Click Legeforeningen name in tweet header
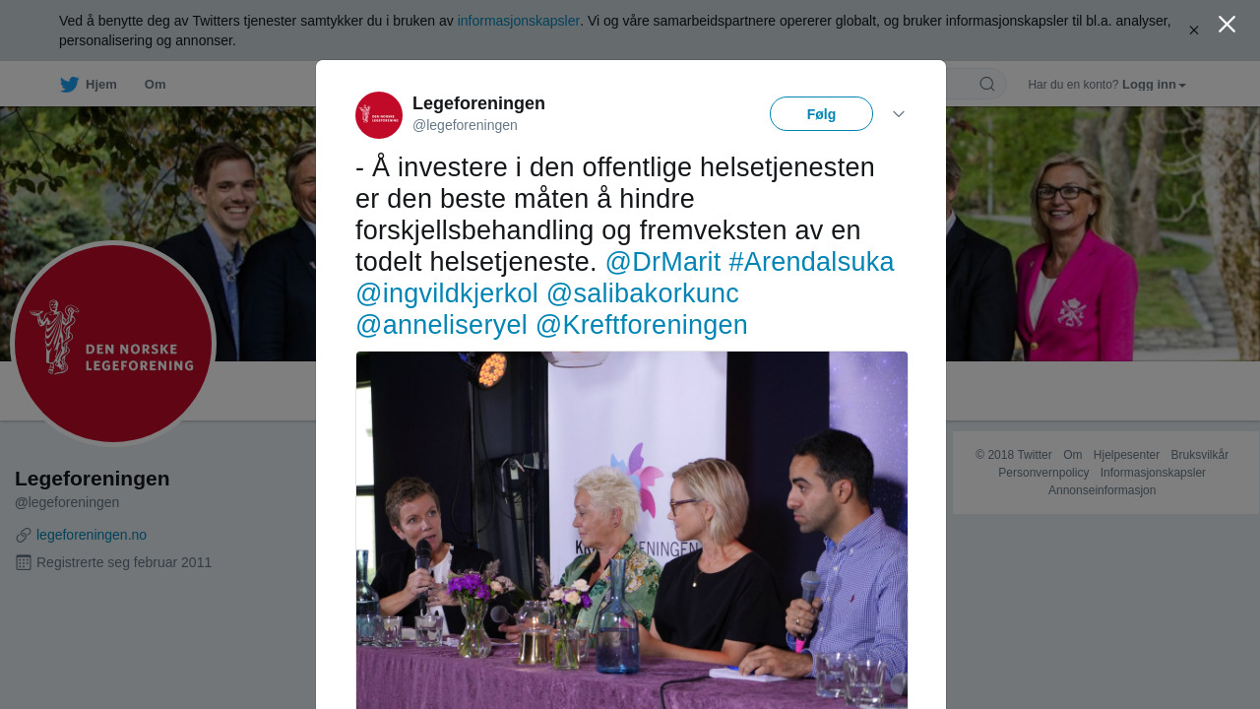The width and height of the screenshot is (1260, 709). point(478,103)
